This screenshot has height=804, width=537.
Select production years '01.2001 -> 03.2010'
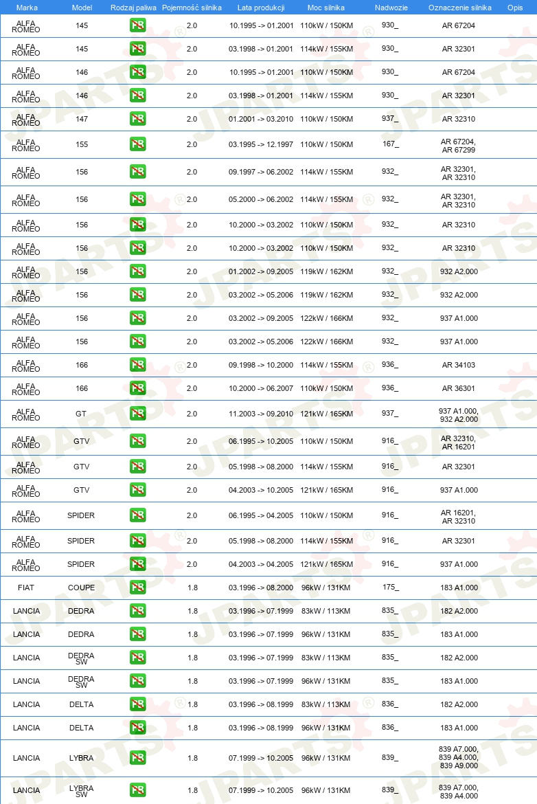pos(261,119)
